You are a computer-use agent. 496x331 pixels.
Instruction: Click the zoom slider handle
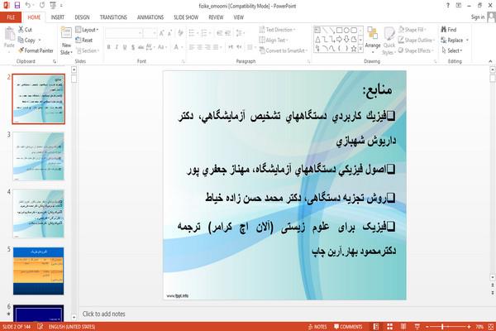(442, 327)
